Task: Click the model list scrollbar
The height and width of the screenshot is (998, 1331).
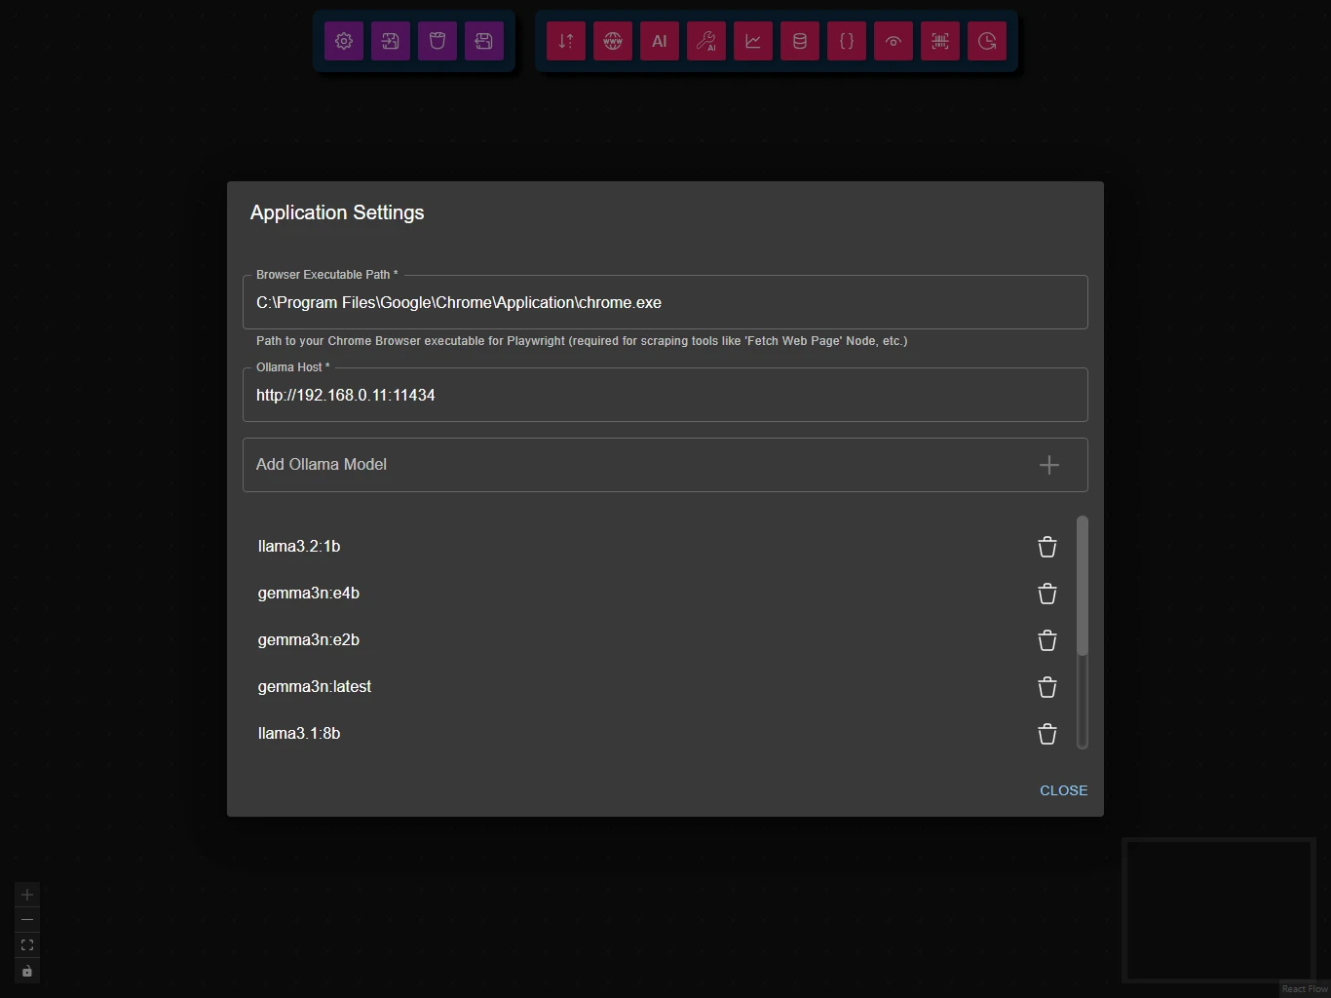Action: coord(1082,587)
